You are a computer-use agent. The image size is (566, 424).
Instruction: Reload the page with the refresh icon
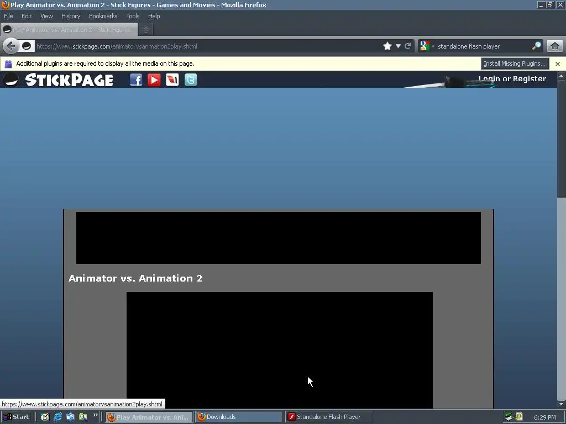408,46
